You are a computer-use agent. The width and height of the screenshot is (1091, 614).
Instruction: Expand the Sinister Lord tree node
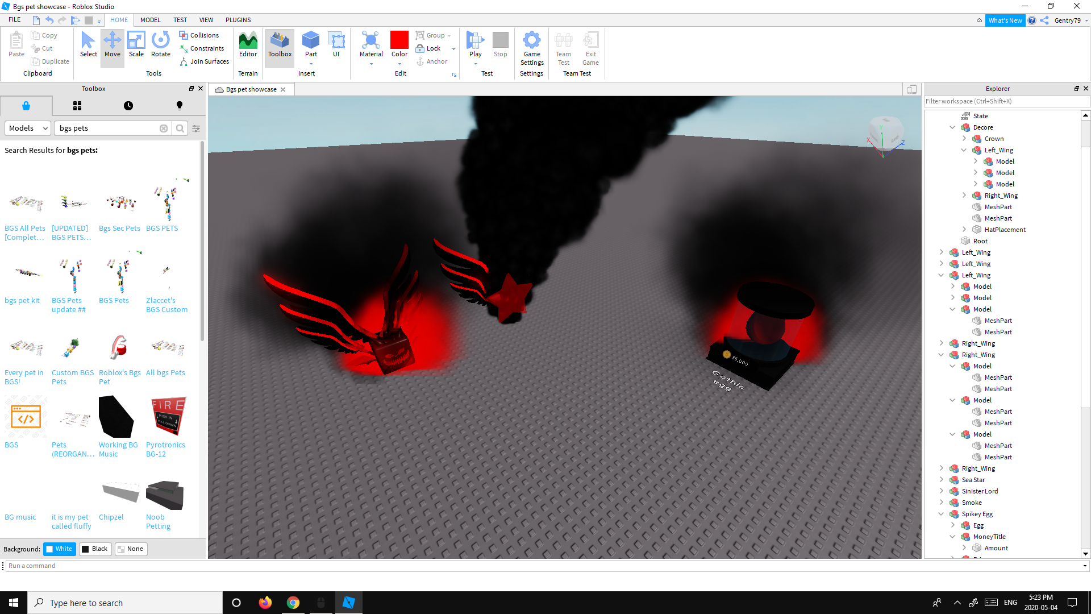(x=941, y=491)
